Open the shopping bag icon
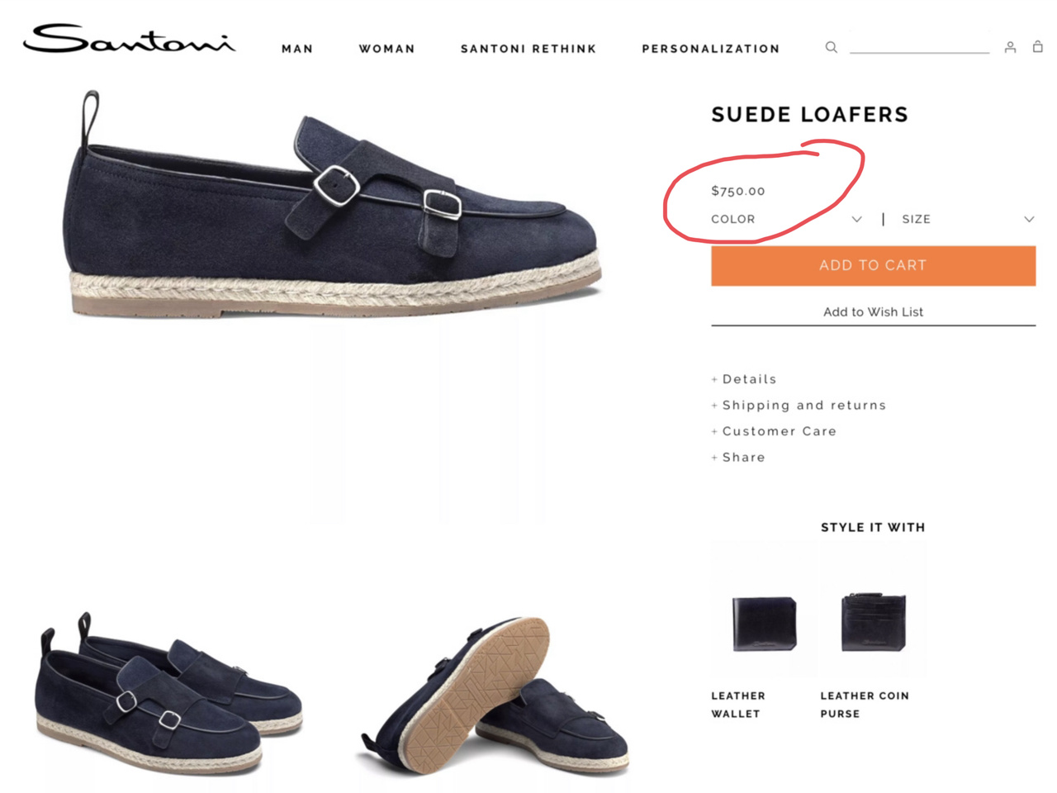The width and height of the screenshot is (1057, 793). (x=1038, y=46)
